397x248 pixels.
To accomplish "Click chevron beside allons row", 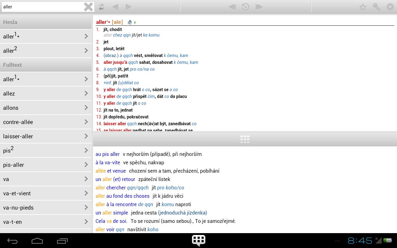I will (86, 108).
